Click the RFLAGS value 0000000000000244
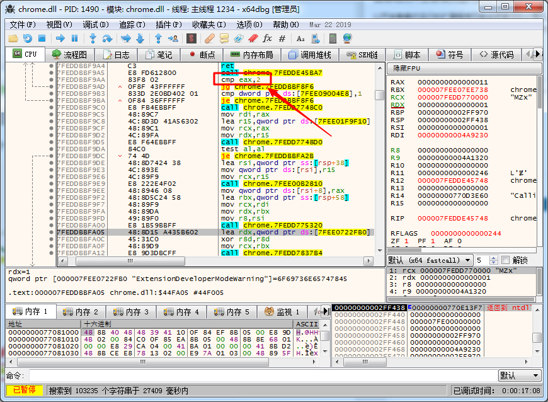The width and height of the screenshot is (548, 402). 466,233
